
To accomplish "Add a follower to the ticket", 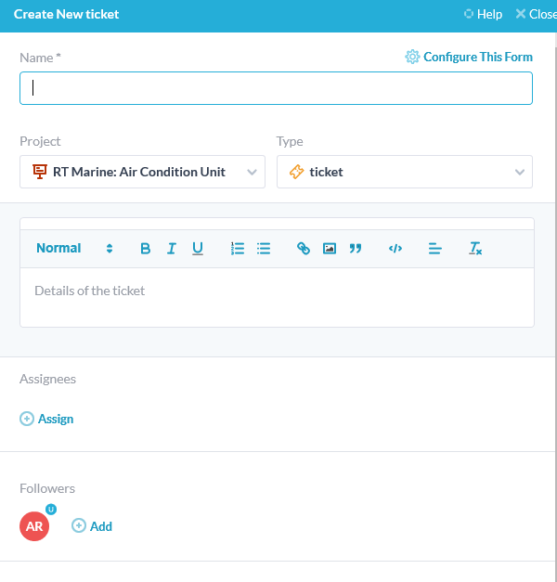I will point(92,526).
